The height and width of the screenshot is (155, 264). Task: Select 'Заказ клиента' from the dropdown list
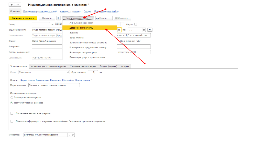(x=76, y=38)
